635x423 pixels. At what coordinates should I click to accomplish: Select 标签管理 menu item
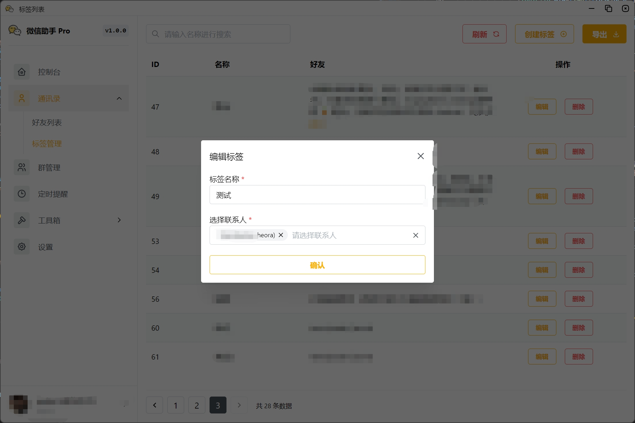click(47, 144)
